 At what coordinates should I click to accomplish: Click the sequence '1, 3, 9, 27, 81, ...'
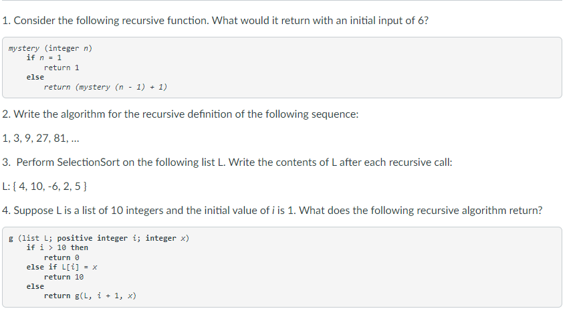(x=41, y=138)
